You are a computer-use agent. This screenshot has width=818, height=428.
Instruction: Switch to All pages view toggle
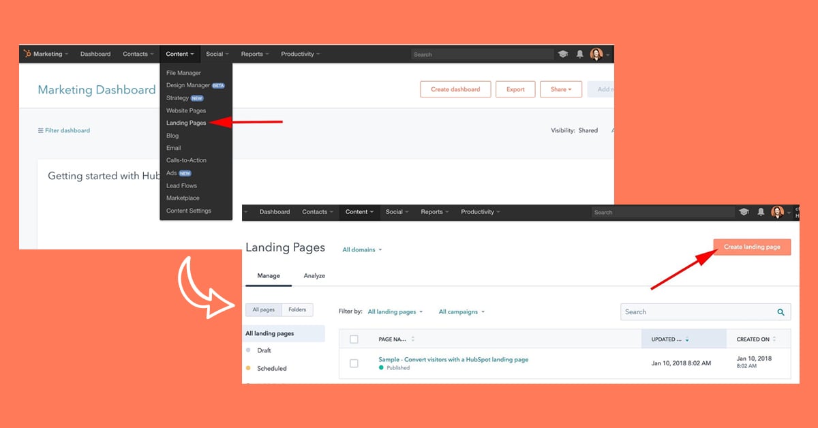[x=263, y=309]
